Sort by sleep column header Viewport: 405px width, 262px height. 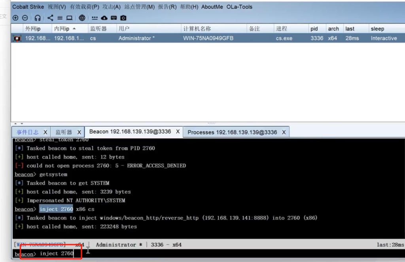pyautogui.click(x=387, y=28)
